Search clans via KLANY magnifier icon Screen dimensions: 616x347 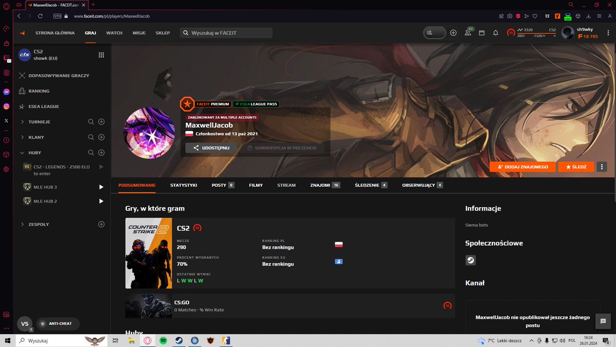[91, 137]
